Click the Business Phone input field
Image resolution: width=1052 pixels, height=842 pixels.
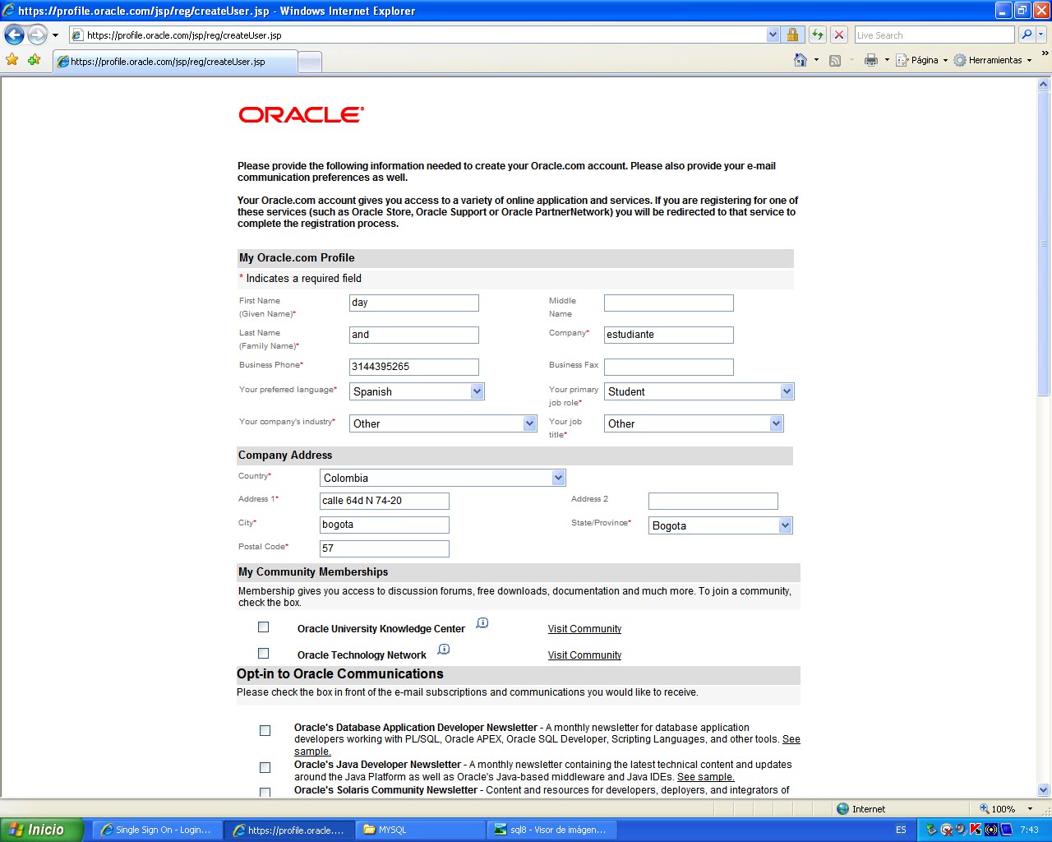[414, 367]
